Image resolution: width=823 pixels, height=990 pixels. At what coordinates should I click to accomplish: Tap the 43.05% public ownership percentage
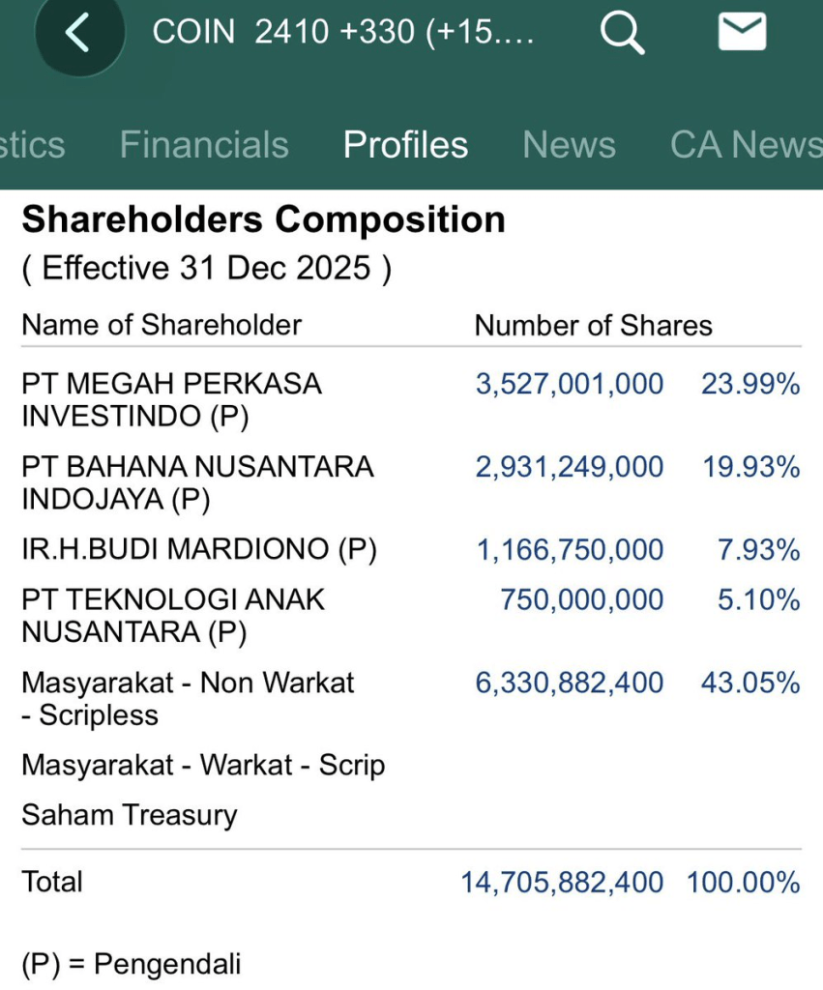tap(750, 683)
